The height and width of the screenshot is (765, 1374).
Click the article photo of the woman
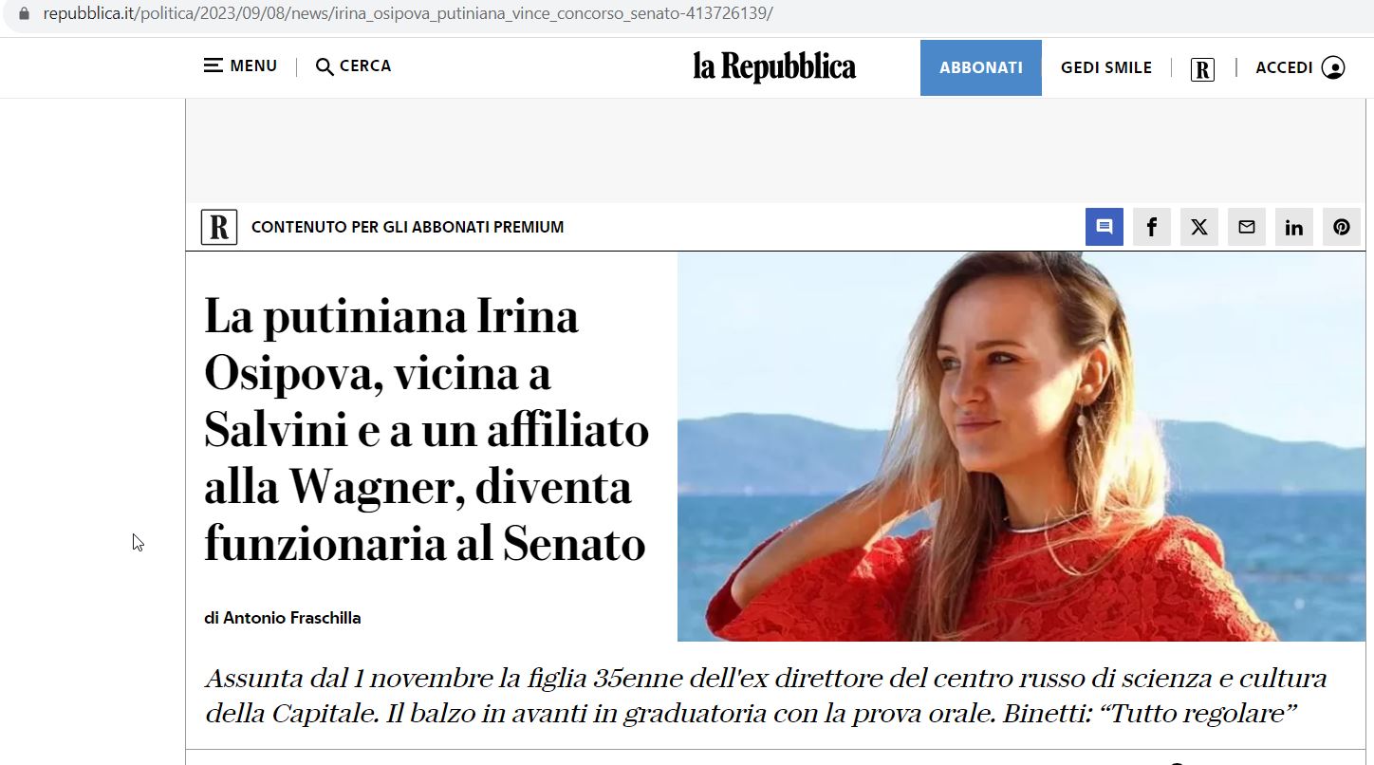point(1021,446)
